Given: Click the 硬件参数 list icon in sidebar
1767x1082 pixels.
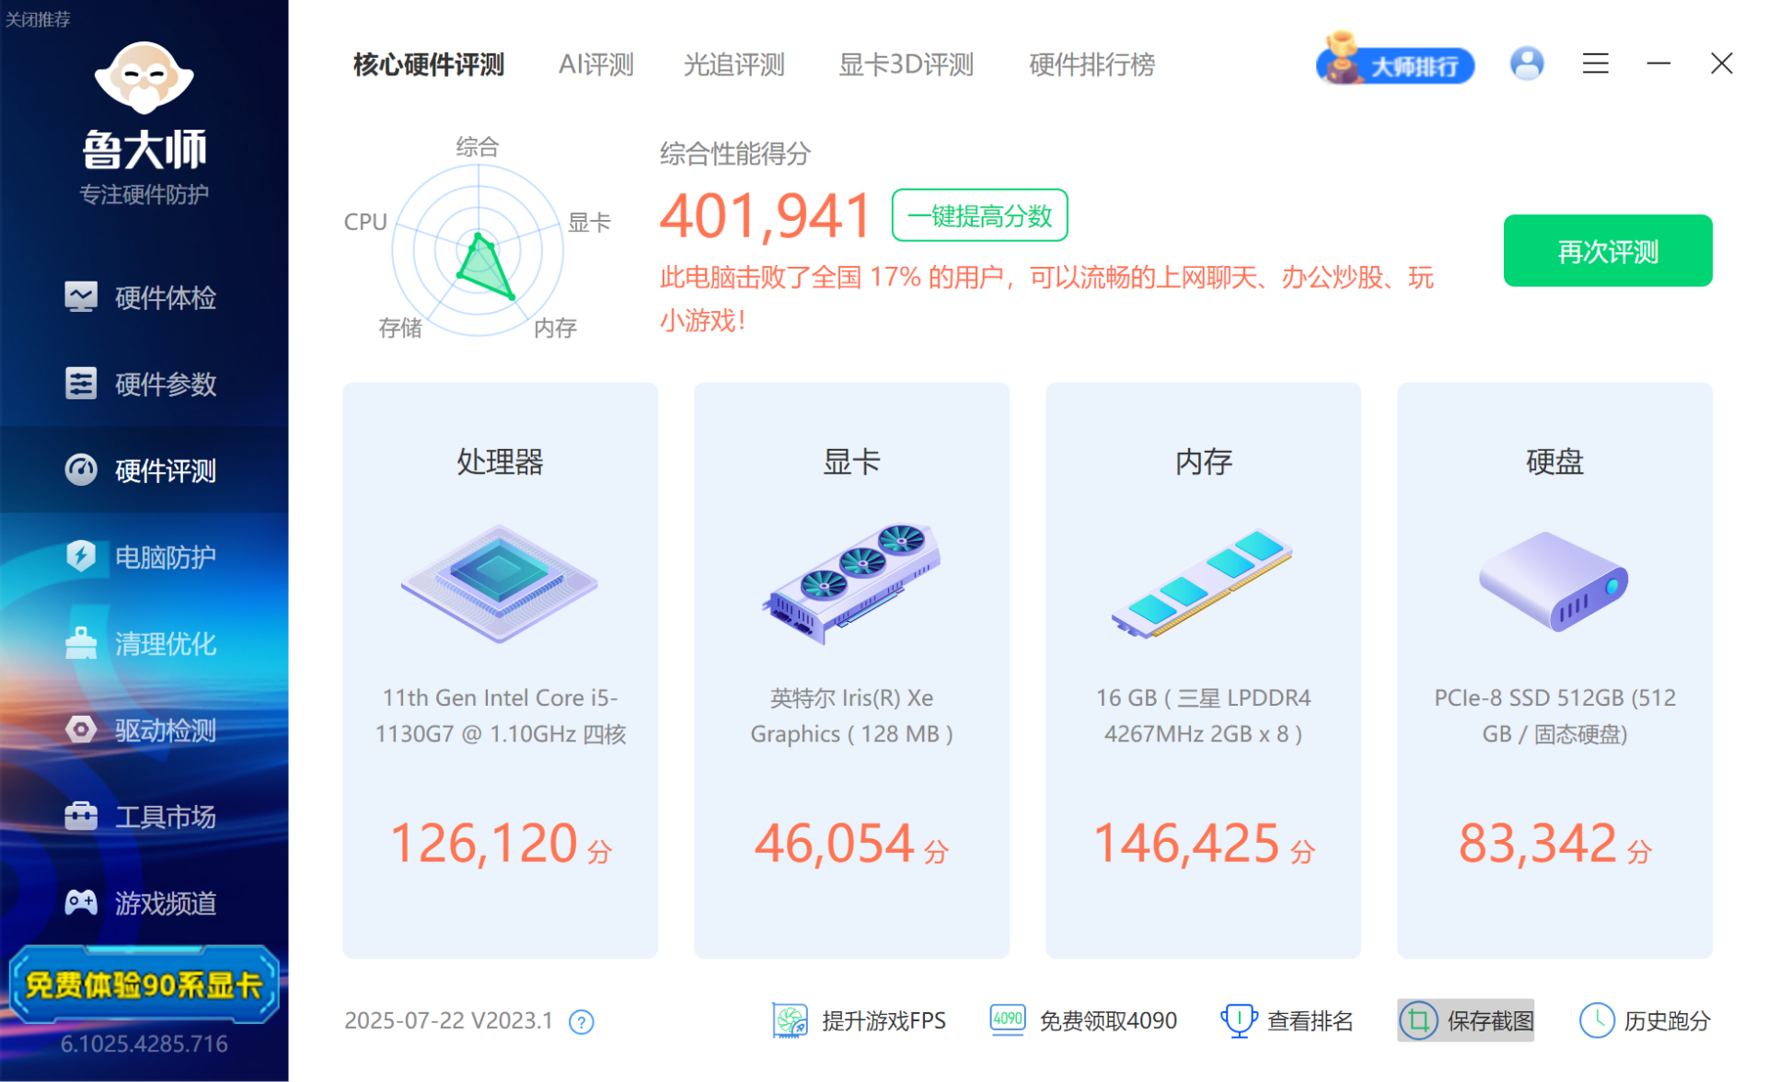Looking at the screenshot, I should [81, 384].
